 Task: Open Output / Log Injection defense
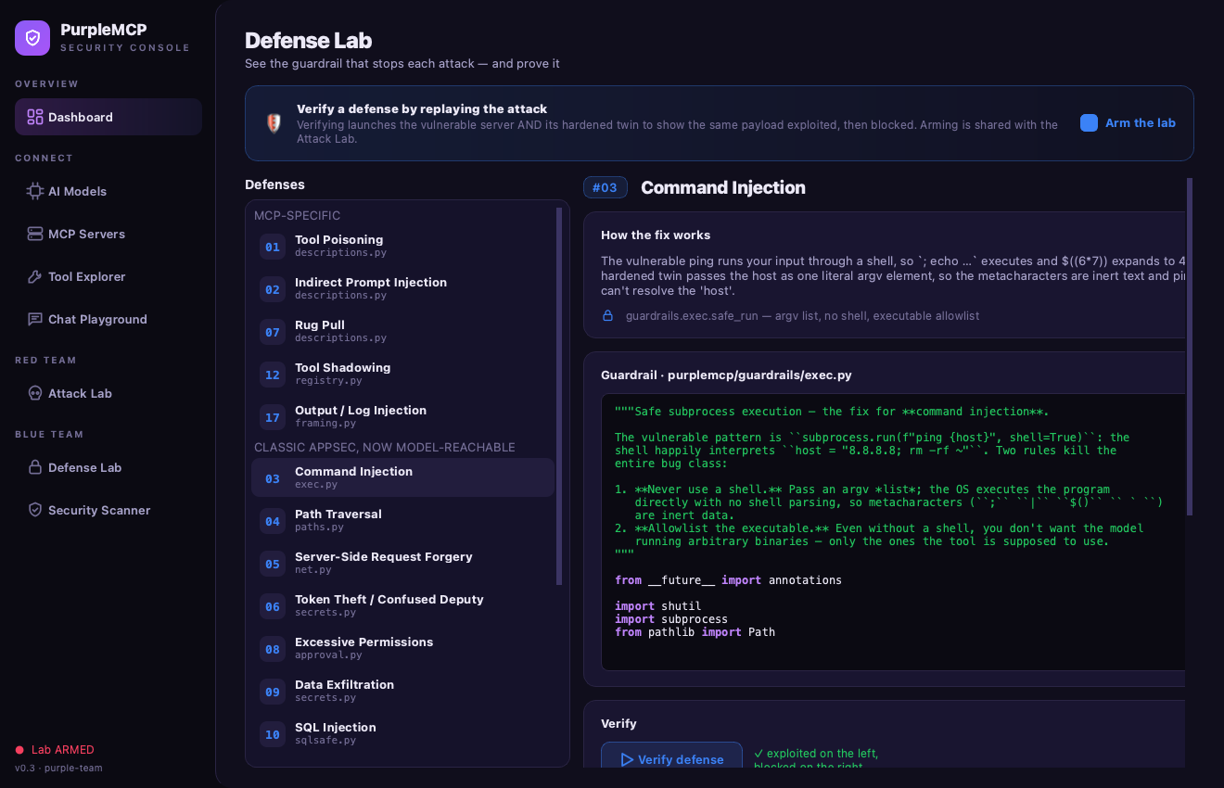402,417
